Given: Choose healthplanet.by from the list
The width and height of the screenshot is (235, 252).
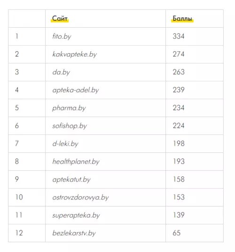Looking at the screenshot, I should tap(76, 162).
